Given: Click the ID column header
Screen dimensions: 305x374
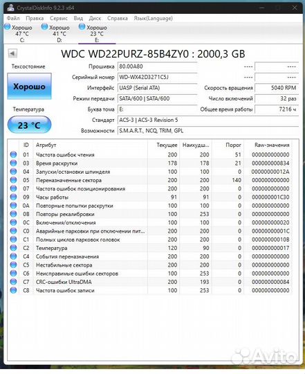Looking at the screenshot, I should (x=26, y=145).
